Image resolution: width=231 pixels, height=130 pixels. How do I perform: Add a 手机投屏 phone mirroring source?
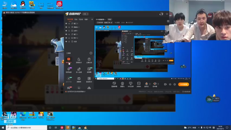(x=131, y=85)
